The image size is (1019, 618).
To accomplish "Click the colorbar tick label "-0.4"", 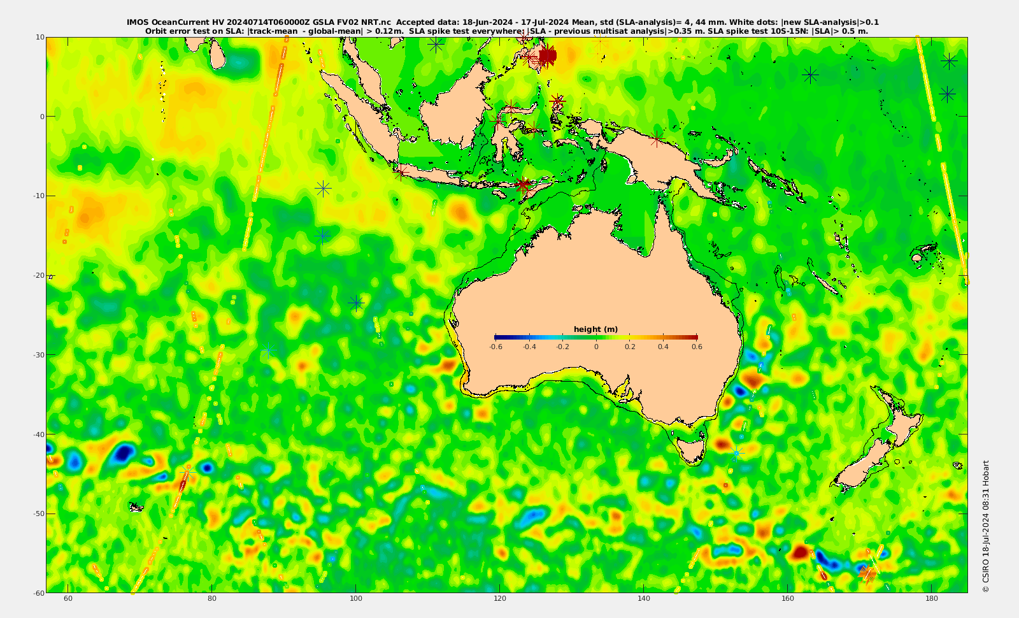I will click(x=529, y=347).
